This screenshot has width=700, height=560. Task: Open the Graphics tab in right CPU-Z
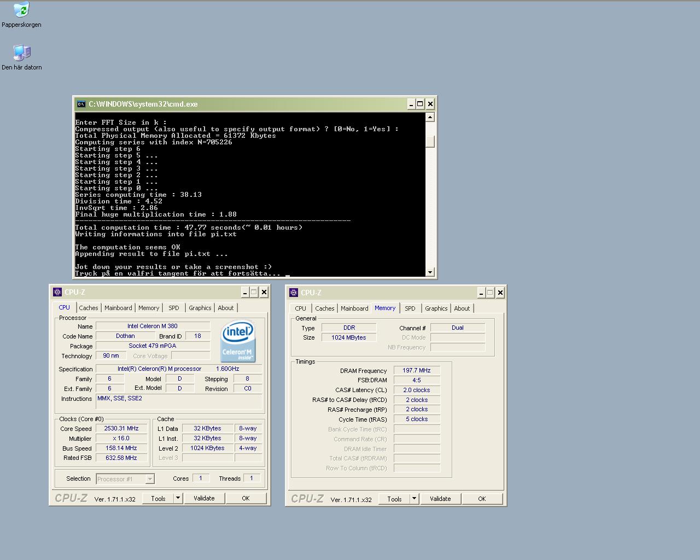(x=436, y=308)
